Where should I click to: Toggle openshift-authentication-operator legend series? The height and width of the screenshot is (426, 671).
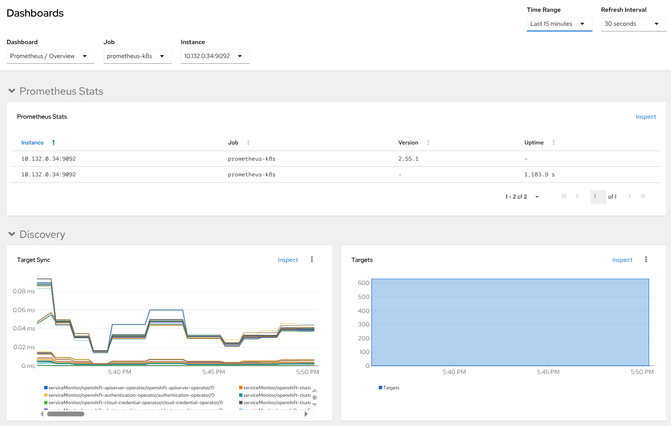pyautogui.click(x=131, y=395)
